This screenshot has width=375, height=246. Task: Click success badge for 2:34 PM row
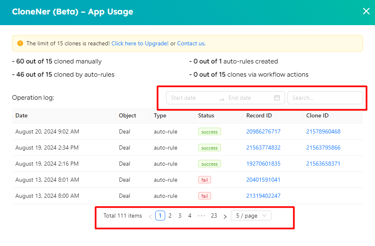click(x=209, y=148)
